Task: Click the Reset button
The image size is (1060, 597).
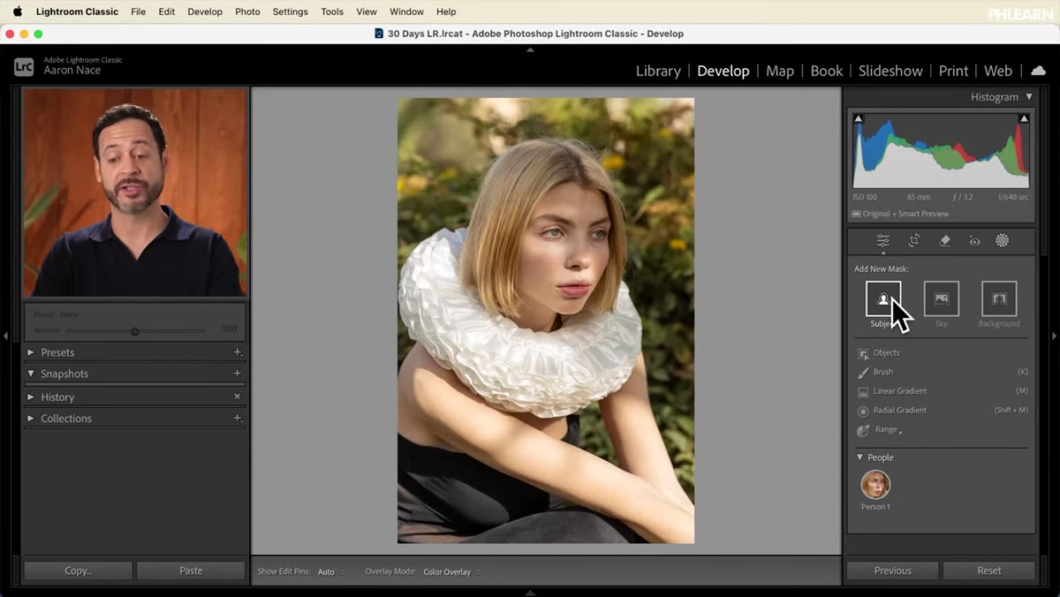Action: pos(989,571)
